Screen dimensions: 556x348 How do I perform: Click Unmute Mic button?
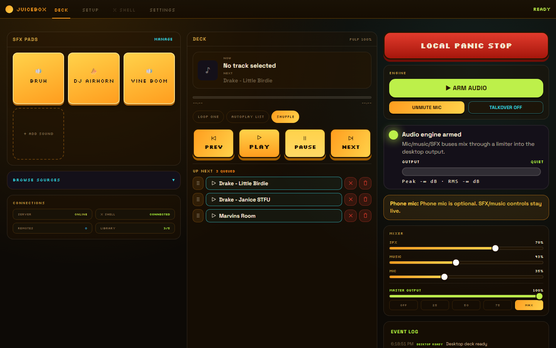coord(427,107)
